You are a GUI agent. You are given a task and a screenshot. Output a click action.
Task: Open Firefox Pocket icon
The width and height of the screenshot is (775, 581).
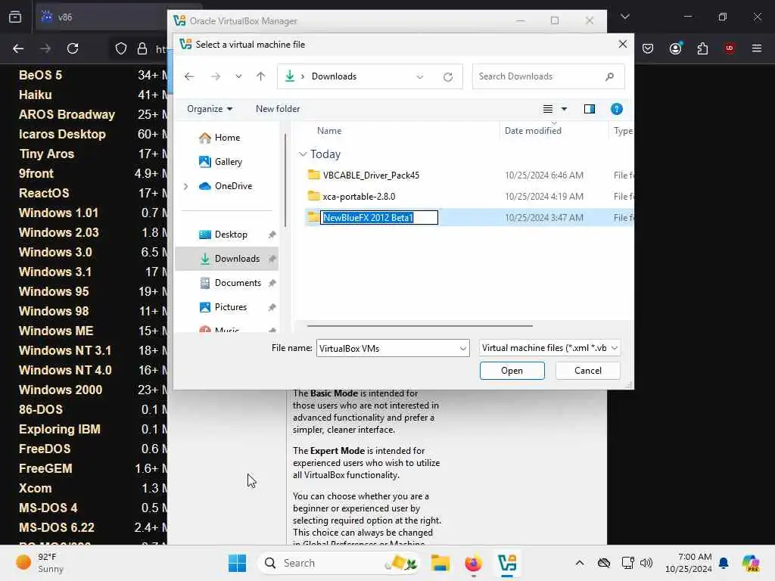tap(648, 48)
